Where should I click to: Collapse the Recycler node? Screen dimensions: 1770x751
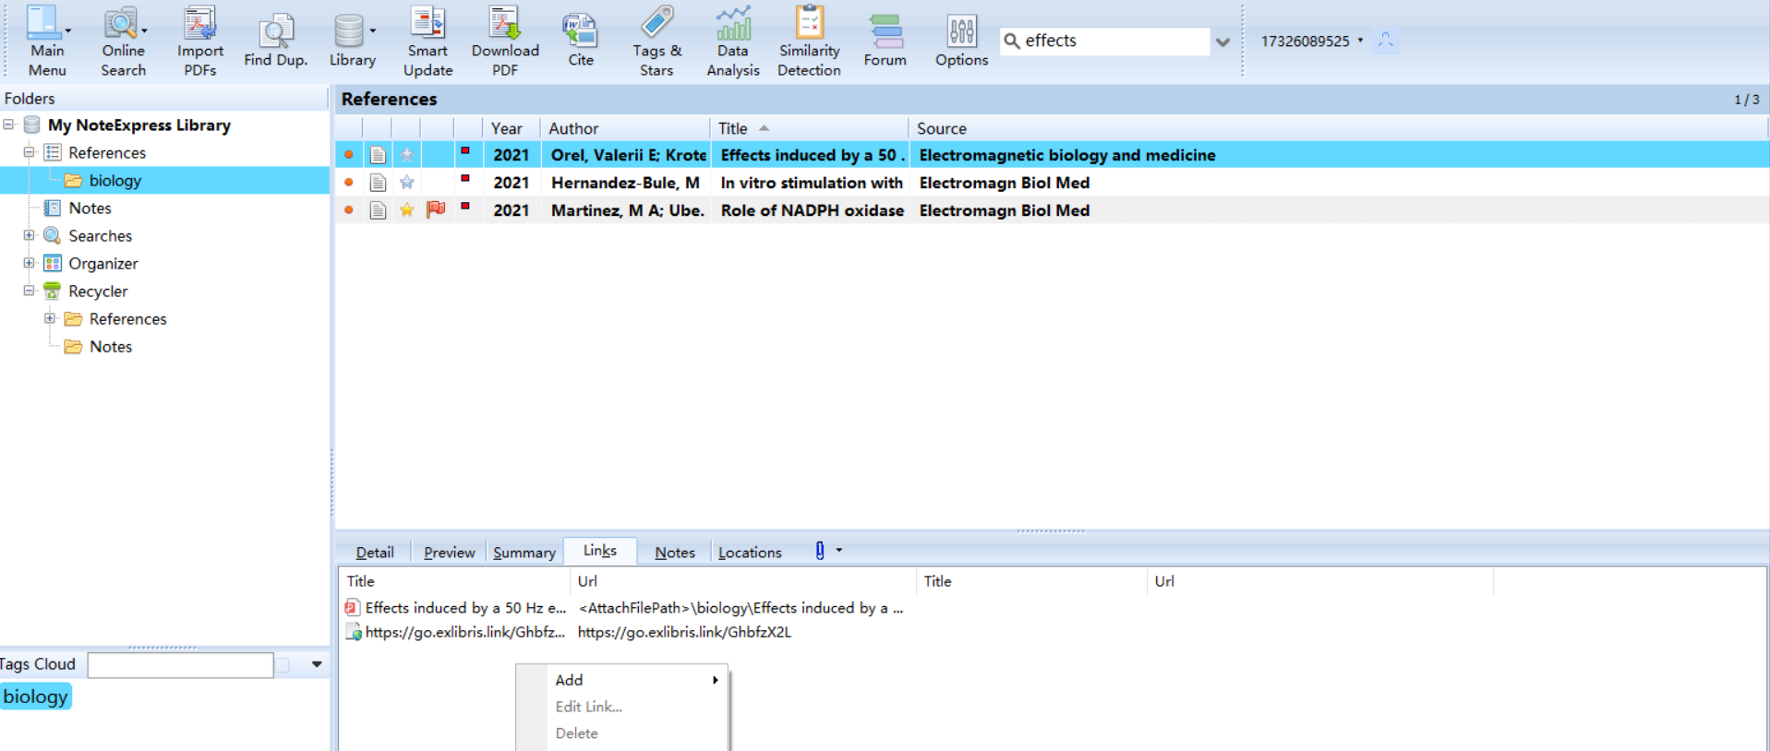coord(29,291)
